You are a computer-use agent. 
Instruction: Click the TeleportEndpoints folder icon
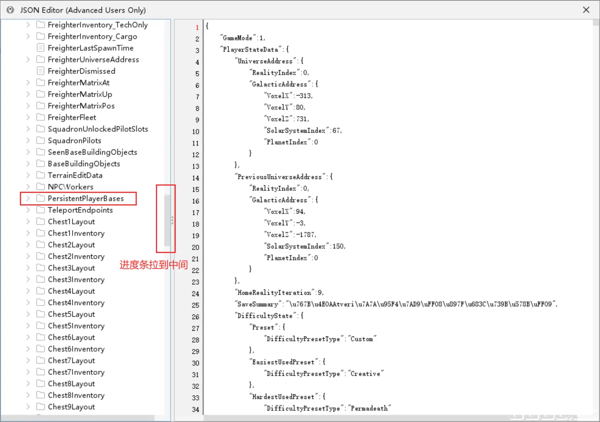click(40, 210)
